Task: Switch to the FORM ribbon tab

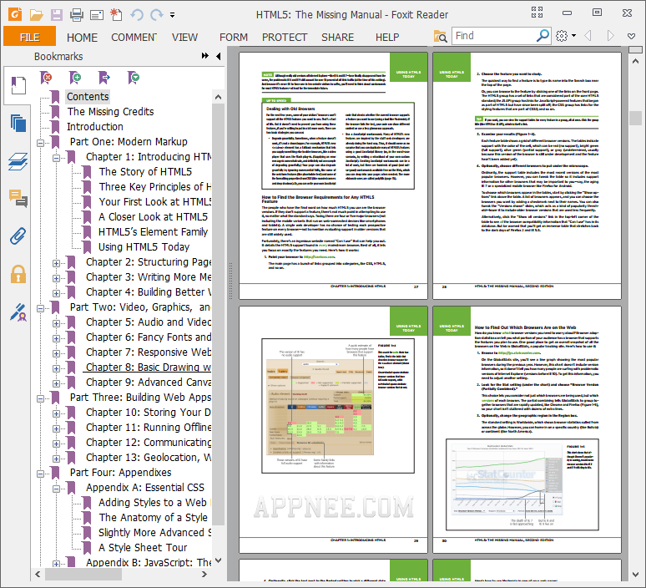Action: 234,38
